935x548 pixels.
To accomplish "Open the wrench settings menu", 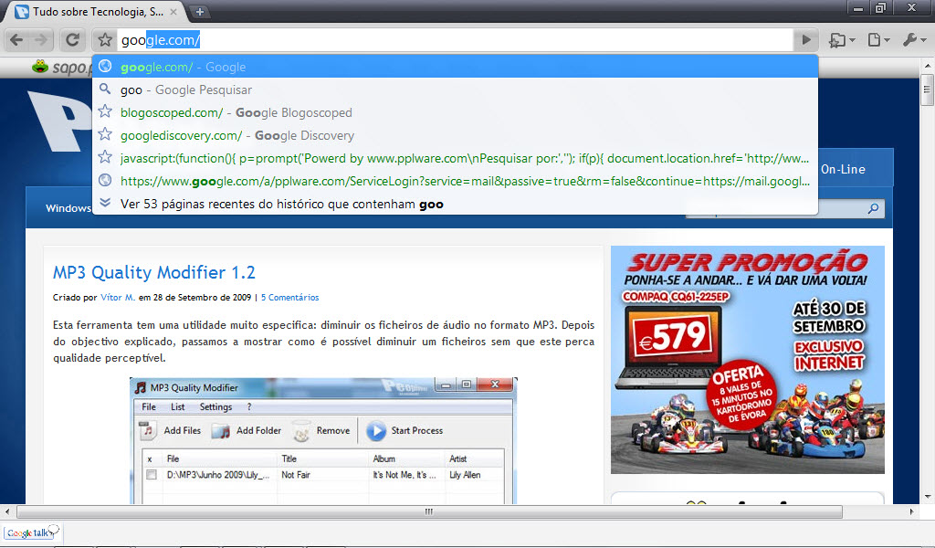I will coord(914,40).
